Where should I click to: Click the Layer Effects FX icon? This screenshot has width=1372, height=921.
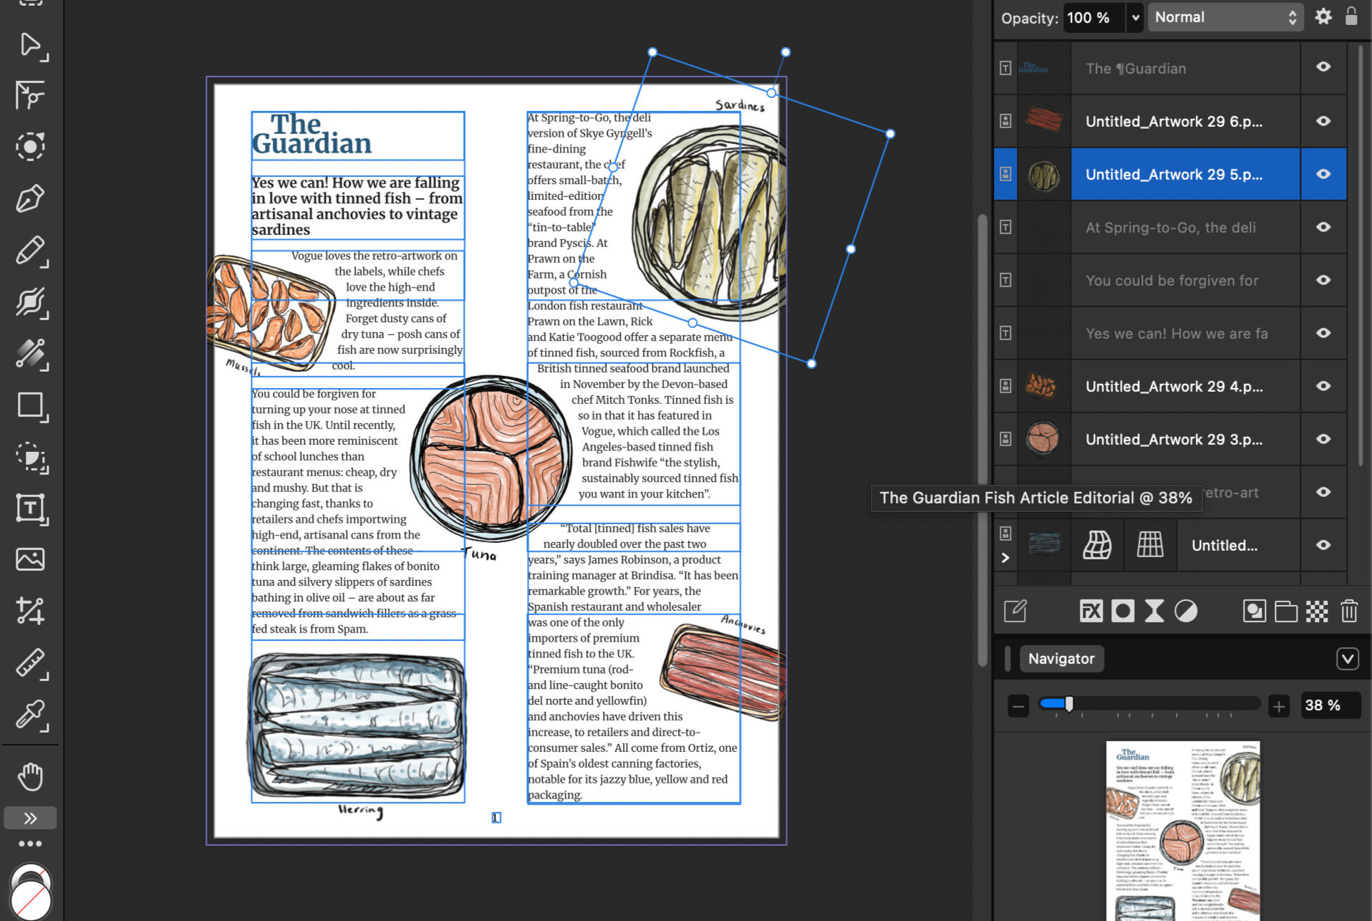click(1091, 611)
